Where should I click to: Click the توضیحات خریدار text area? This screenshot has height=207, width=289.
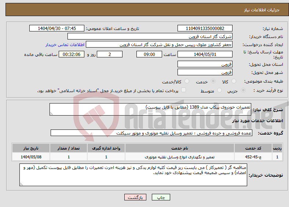(133, 175)
